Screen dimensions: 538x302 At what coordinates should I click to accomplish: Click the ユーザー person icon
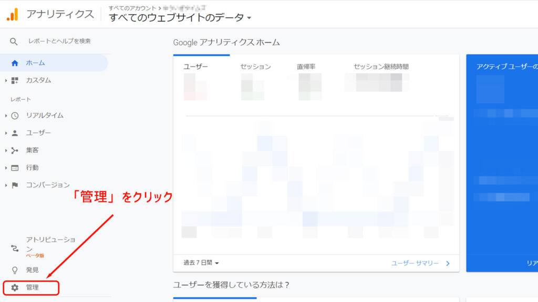tap(14, 133)
